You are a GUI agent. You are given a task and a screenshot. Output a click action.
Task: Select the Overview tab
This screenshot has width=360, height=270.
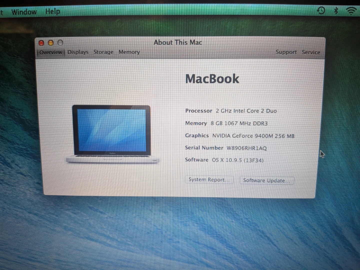(51, 52)
